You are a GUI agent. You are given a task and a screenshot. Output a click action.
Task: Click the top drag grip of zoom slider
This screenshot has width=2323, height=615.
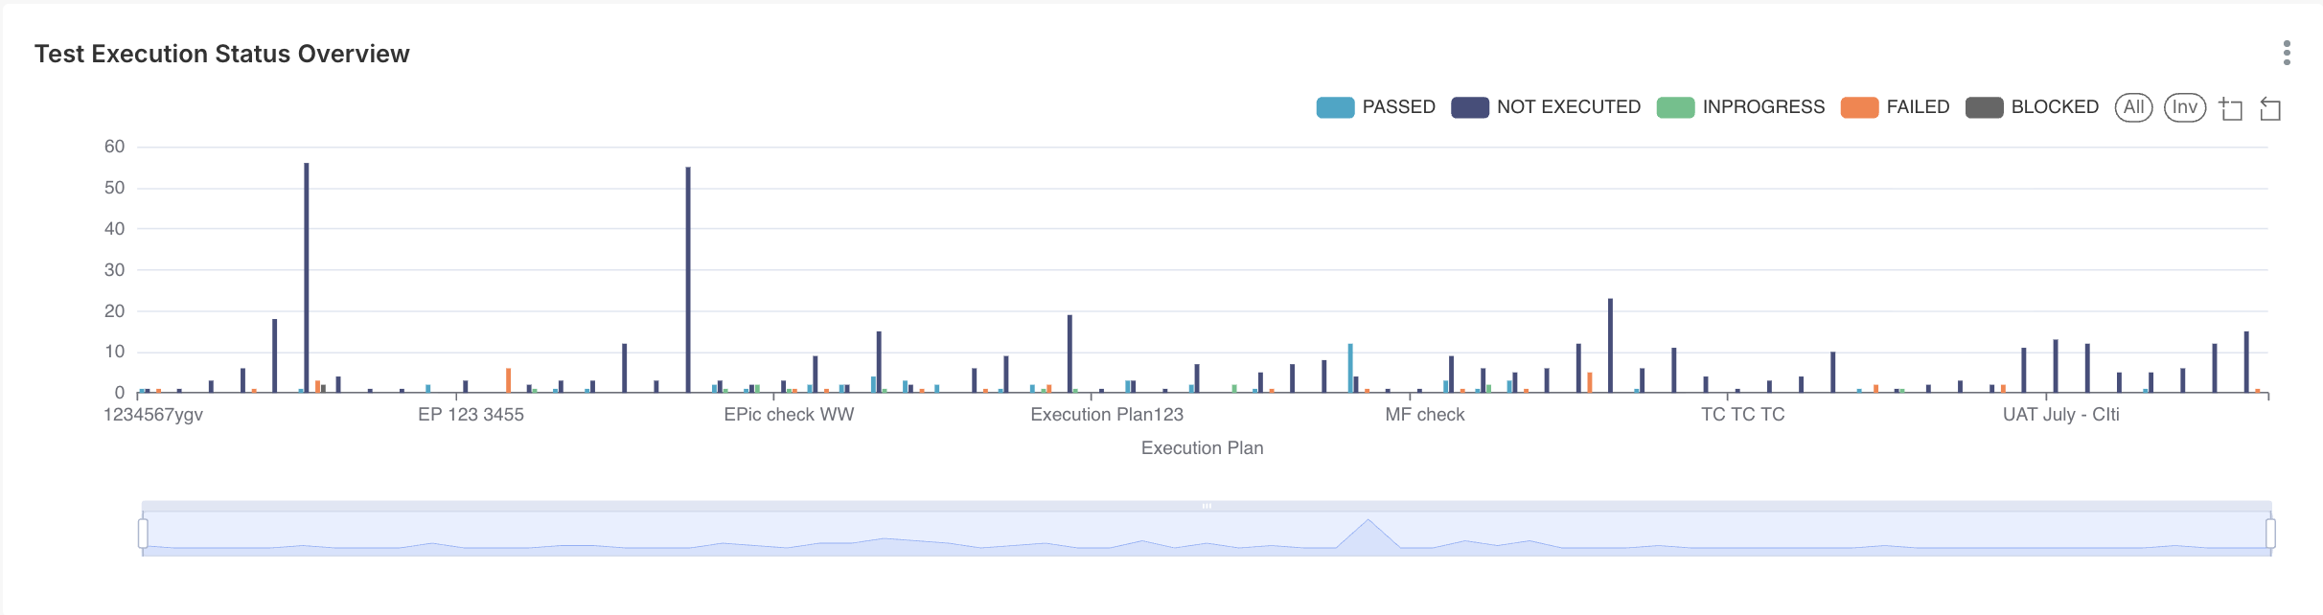[1207, 506]
